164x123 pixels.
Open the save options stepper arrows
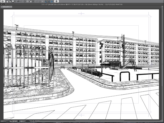tap(15, 2)
